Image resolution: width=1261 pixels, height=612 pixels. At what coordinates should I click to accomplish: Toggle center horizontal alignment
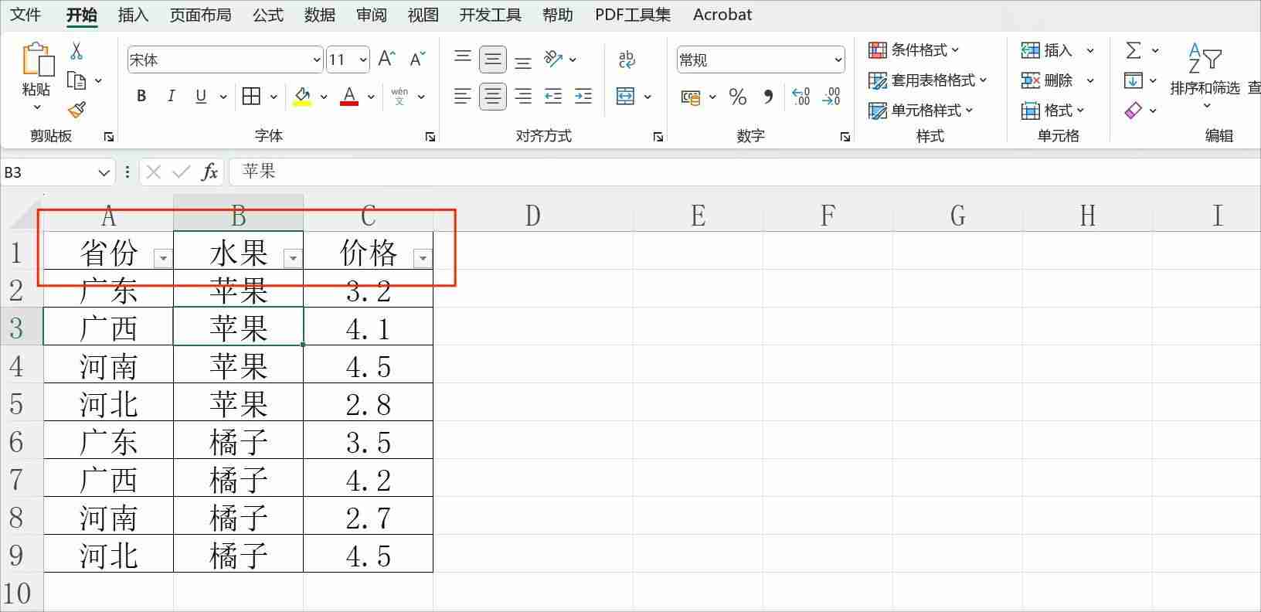[x=492, y=96]
